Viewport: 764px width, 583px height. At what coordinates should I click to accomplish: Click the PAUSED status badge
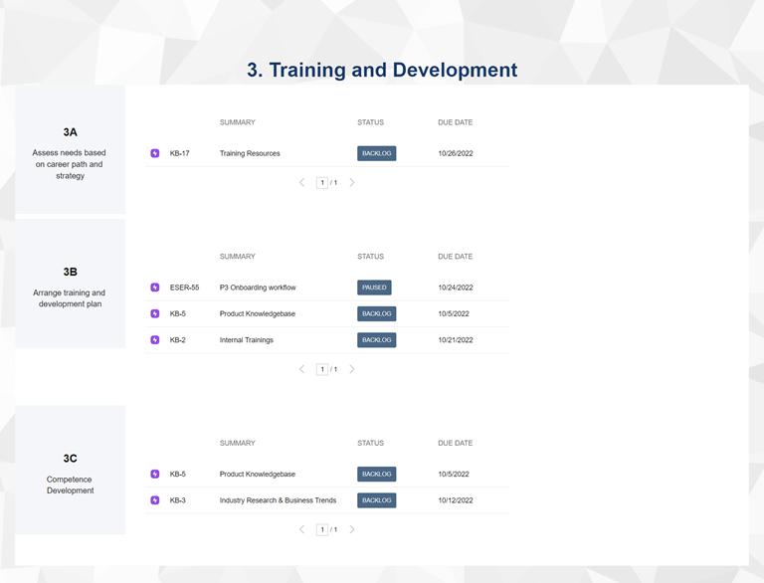tap(374, 288)
